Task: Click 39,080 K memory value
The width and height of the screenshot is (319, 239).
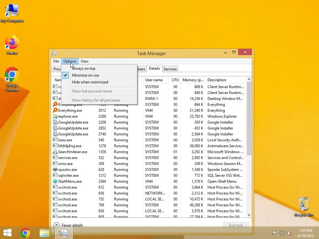Action: [196, 146]
